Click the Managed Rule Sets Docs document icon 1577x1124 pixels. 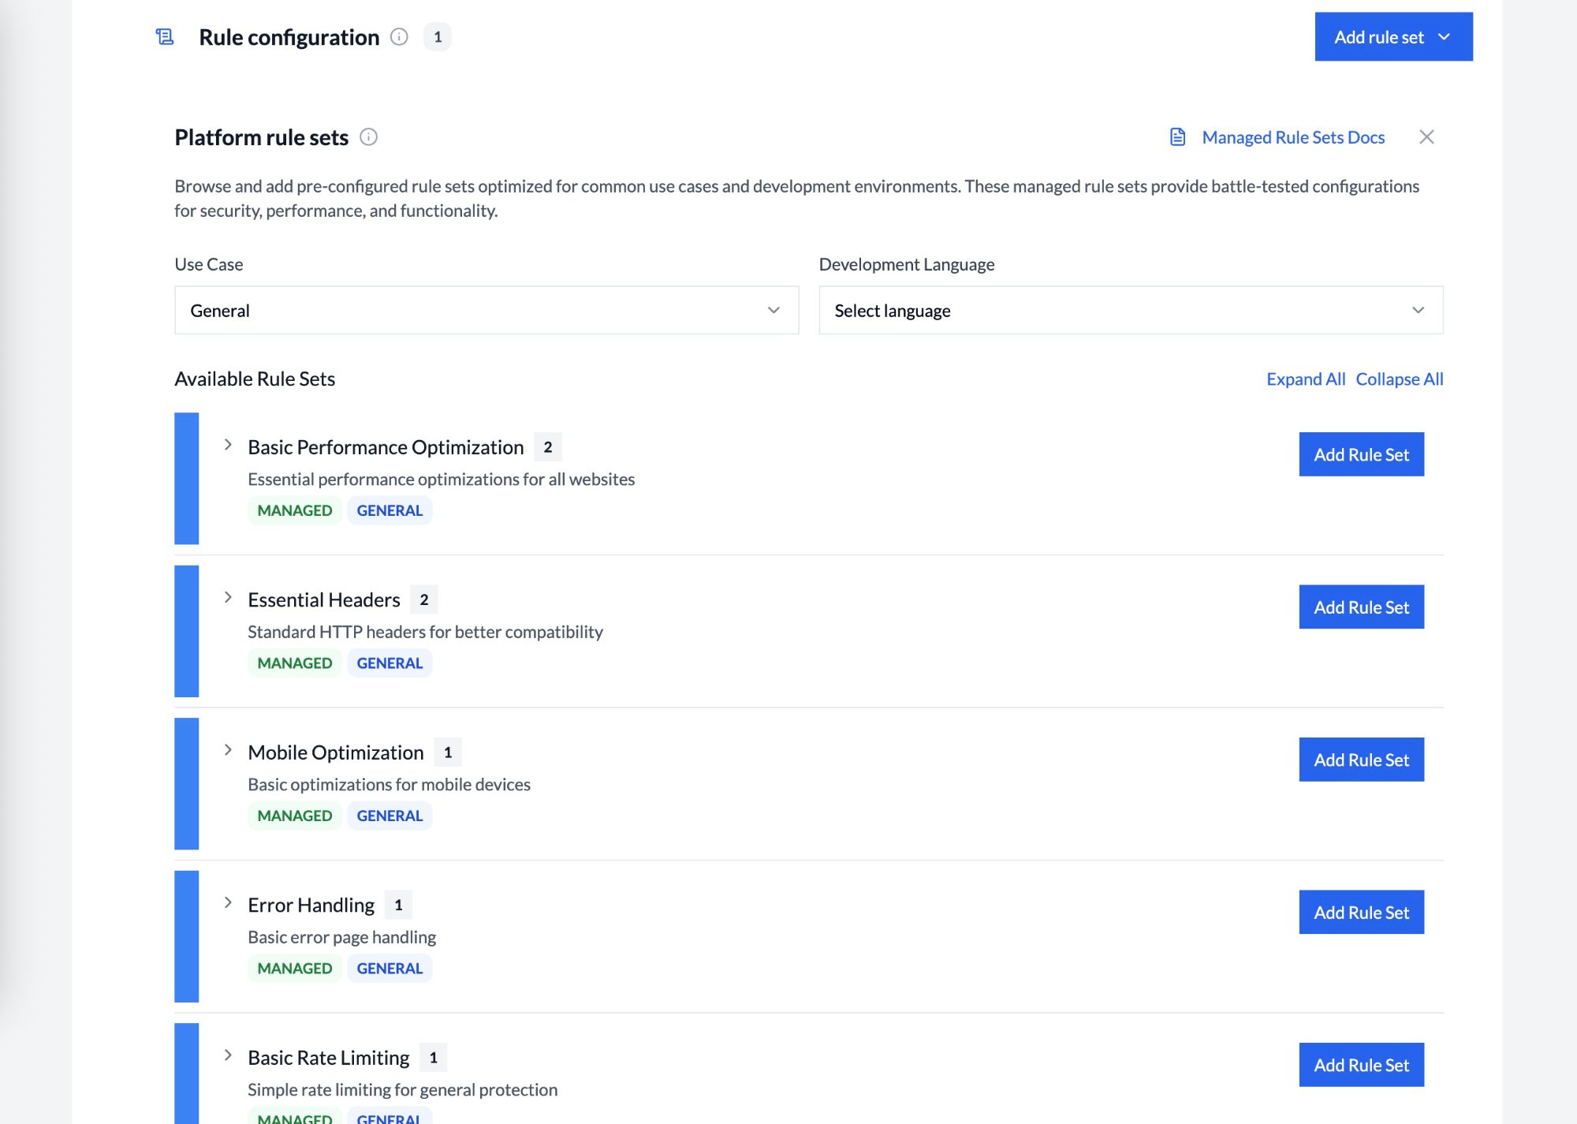pos(1177,137)
